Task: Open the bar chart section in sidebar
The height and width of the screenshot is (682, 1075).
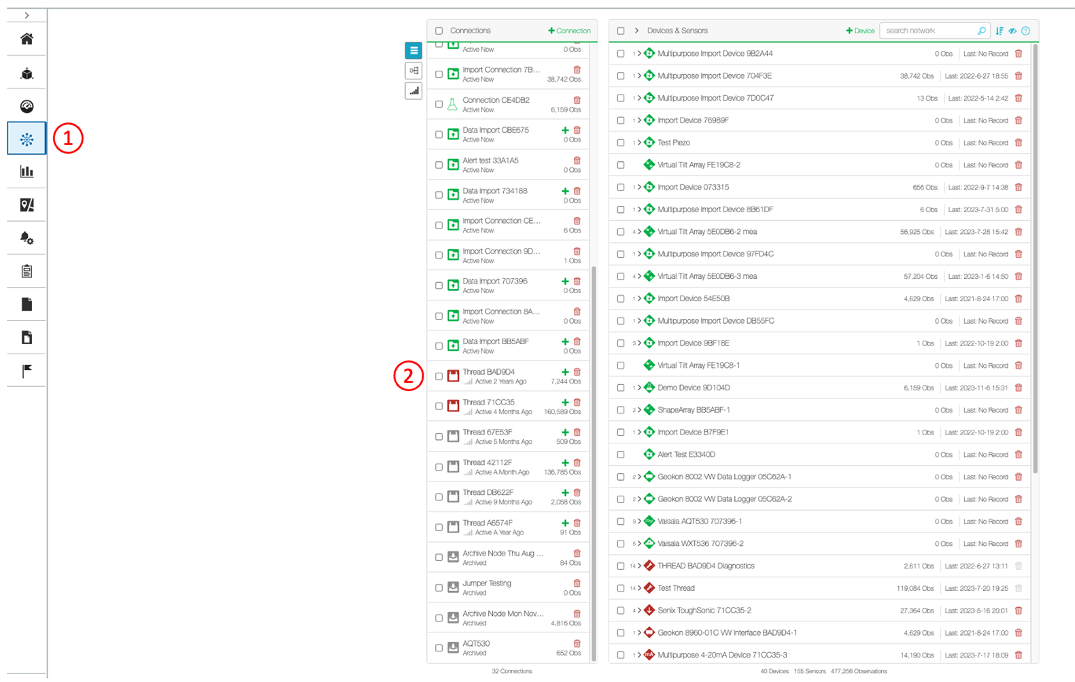Action: click(27, 171)
